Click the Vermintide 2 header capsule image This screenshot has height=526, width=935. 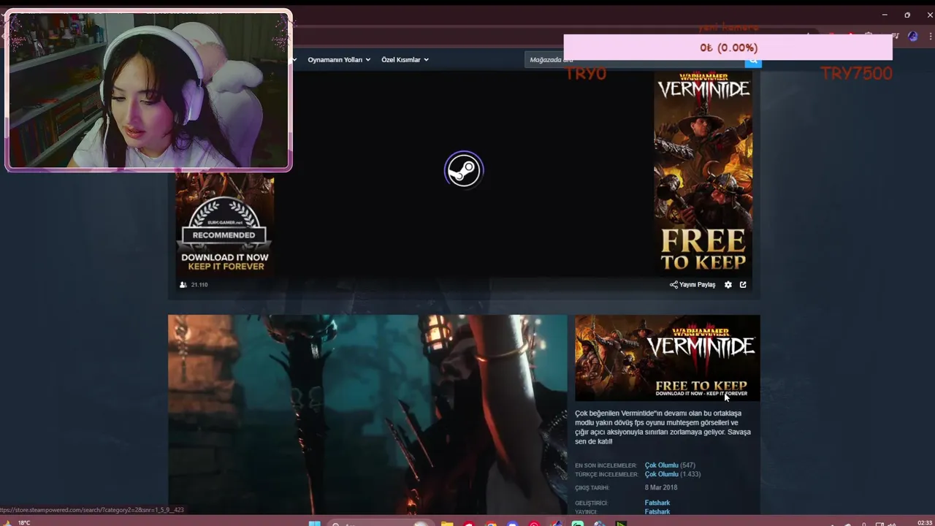click(x=668, y=358)
